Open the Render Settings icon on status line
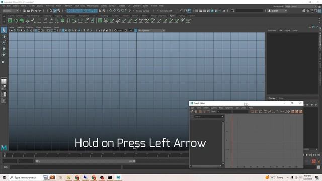The height and width of the screenshot is (181, 322). (208, 11)
